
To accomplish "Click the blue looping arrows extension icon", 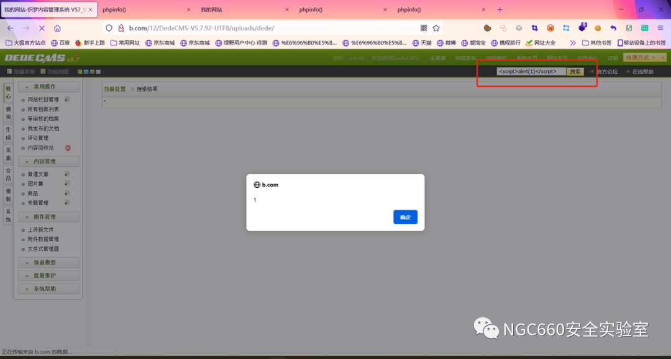I will tap(566, 28).
